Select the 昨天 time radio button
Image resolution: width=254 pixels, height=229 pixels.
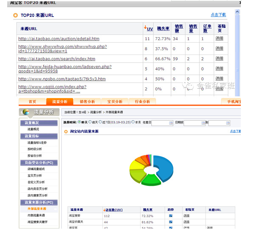click(80, 122)
